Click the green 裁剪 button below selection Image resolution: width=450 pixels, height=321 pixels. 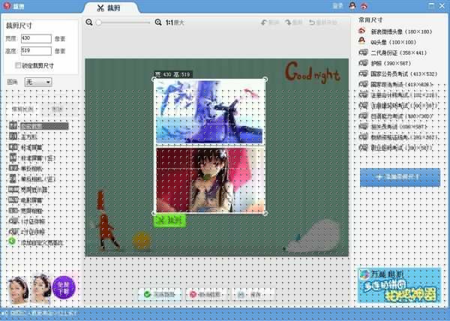(x=169, y=220)
